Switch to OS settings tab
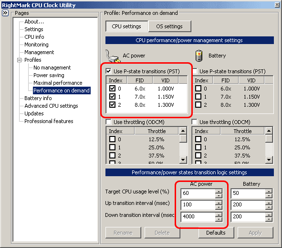This screenshot has width=282, height=248. point(169,26)
